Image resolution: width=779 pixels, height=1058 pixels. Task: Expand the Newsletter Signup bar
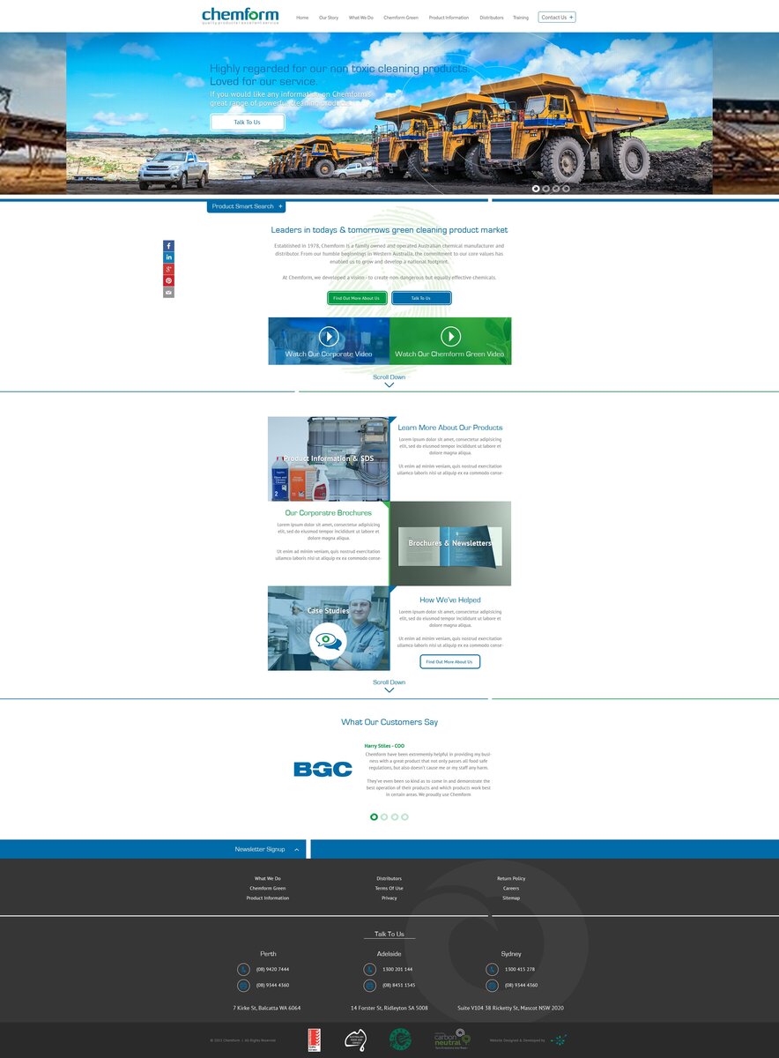267,849
